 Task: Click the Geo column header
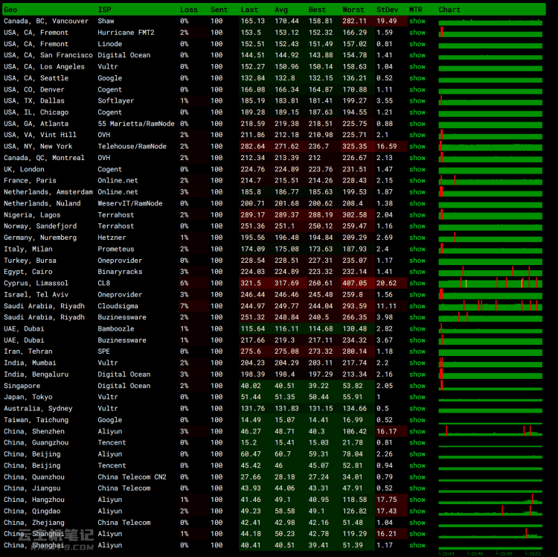pyautogui.click(x=10, y=10)
